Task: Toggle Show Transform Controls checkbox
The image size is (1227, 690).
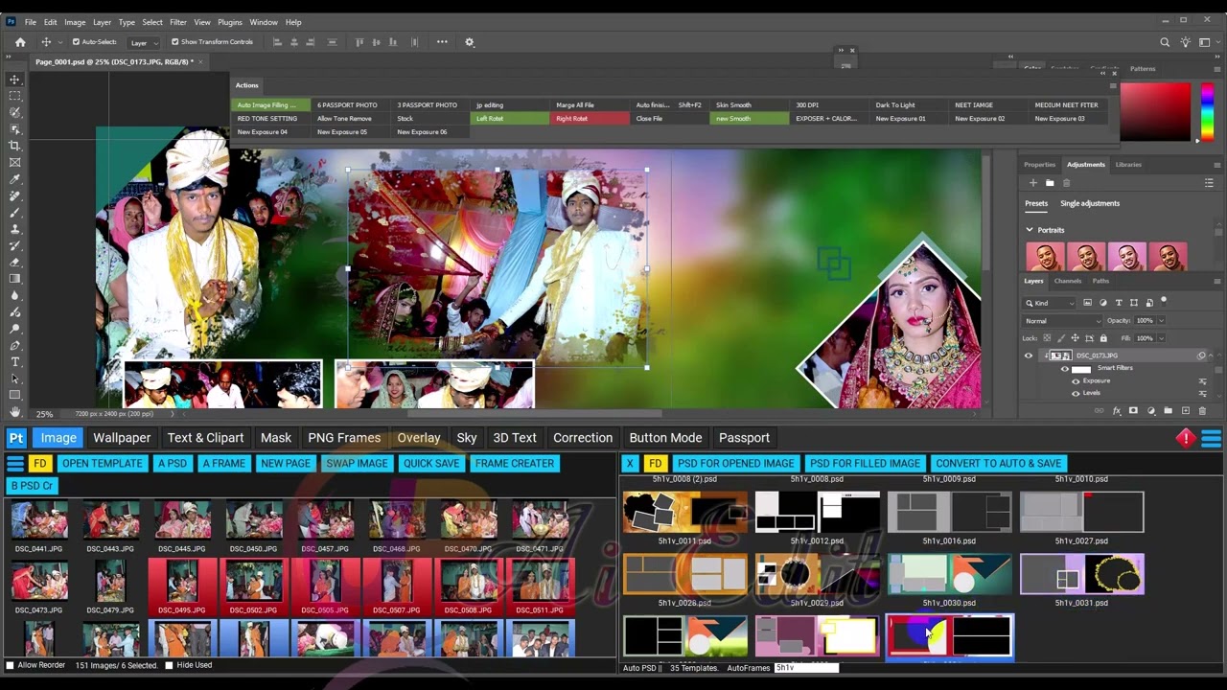Action: pyautogui.click(x=175, y=42)
